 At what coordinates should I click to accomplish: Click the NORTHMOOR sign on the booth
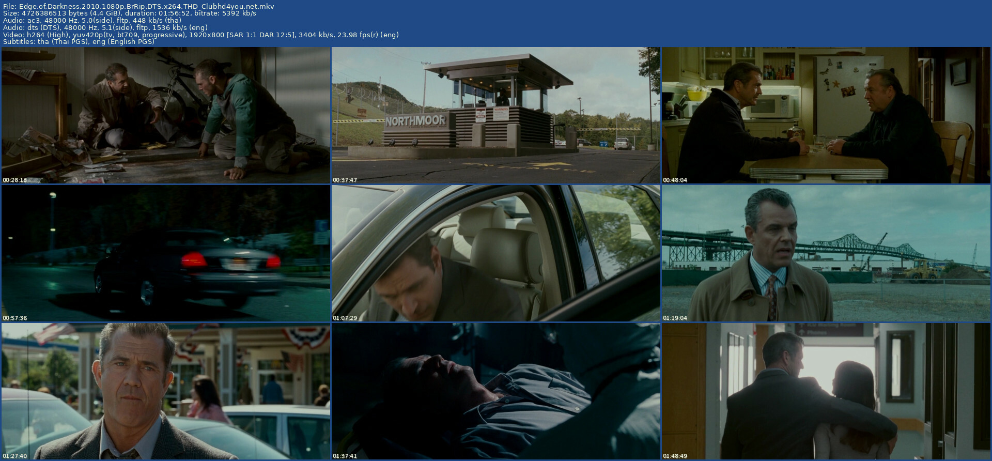pyautogui.click(x=415, y=121)
